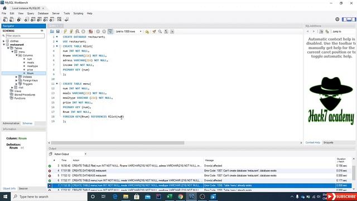Open the schema inspector icon
Viewport: 357px width, 201px height.
pyautogui.click(x=19, y=20)
